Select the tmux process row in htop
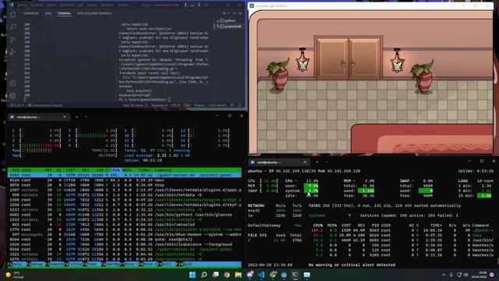The width and height of the screenshot is (499, 281). pyautogui.click(x=125, y=180)
